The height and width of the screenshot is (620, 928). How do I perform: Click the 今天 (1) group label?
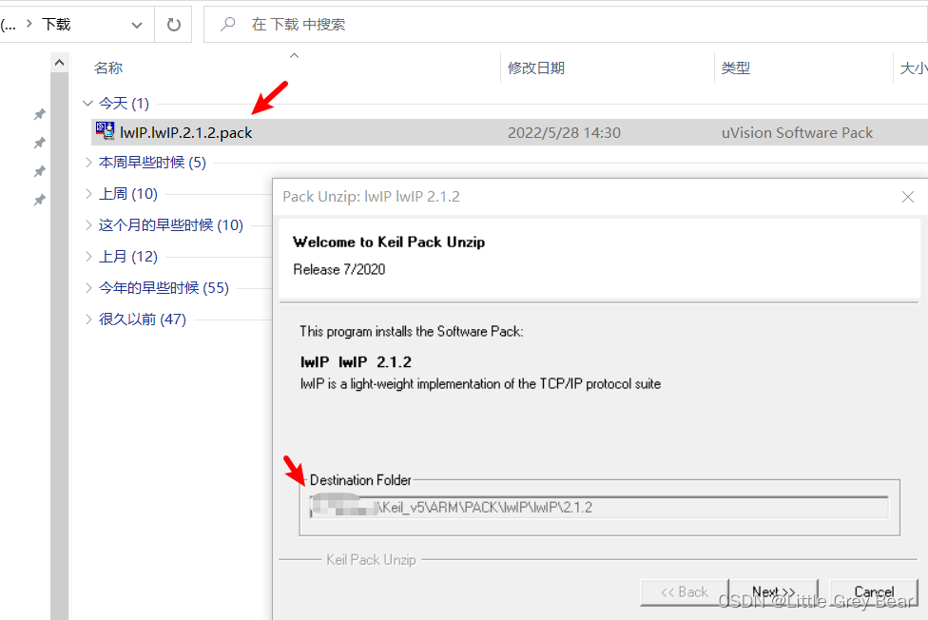[124, 103]
